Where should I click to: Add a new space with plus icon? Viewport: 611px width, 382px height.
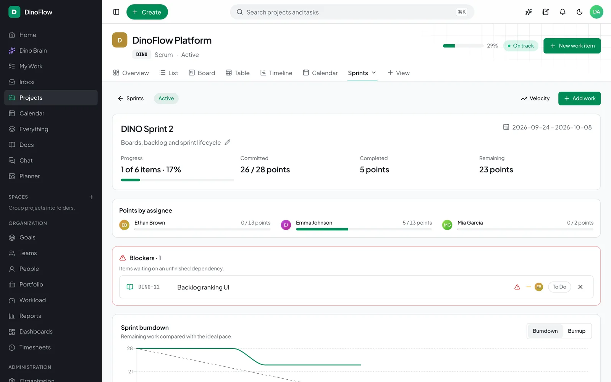pos(91,197)
